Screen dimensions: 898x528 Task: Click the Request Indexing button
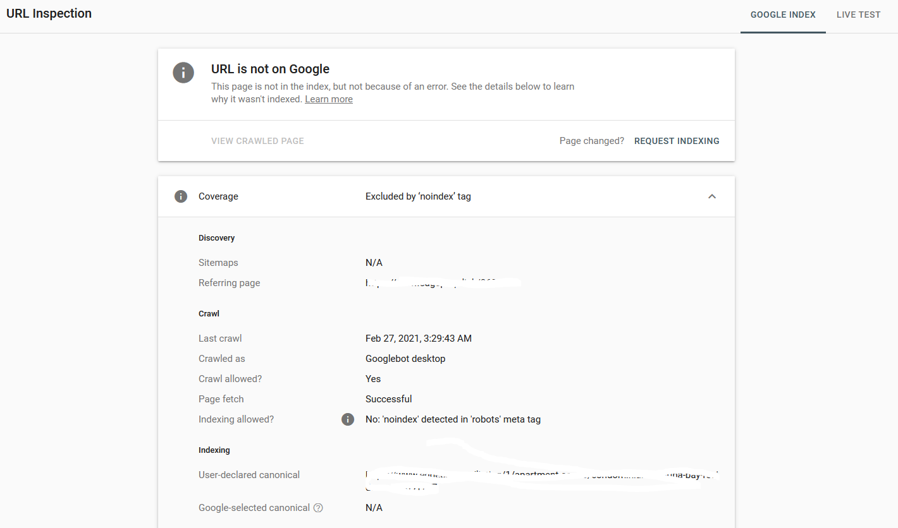coord(677,141)
